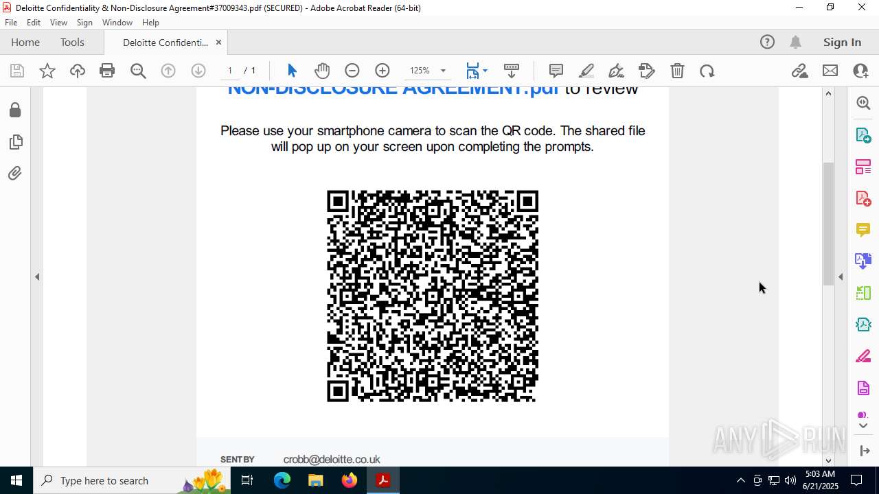Viewport: 879px width, 494px height.
Task: Select the highlight text pen tool
Action: pyautogui.click(x=586, y=71)
